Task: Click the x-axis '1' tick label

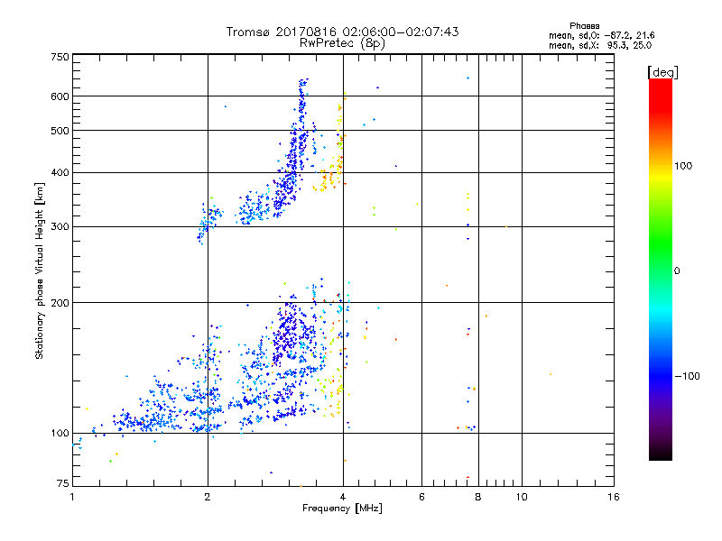Action: click(72, 497)
